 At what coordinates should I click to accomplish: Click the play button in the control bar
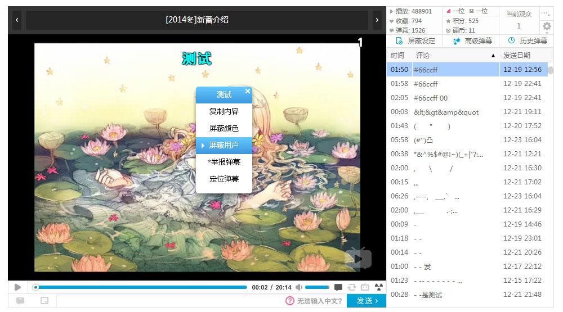[x=17, y=287]
